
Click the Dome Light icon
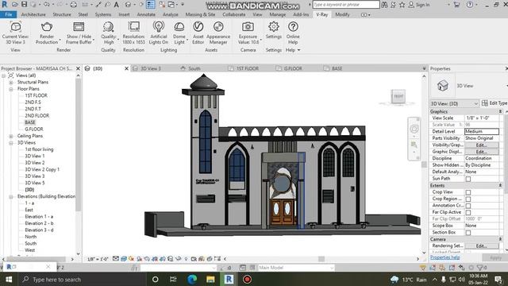[x=179, y=26]
